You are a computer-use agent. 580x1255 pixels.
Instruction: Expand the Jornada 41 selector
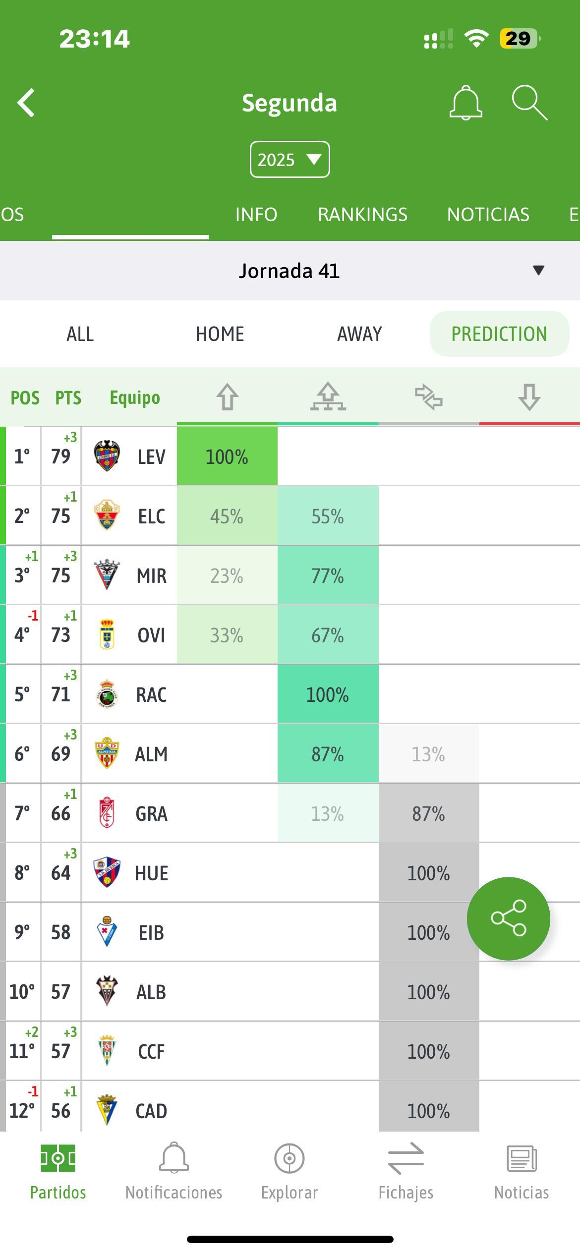[x=290, y=271]
